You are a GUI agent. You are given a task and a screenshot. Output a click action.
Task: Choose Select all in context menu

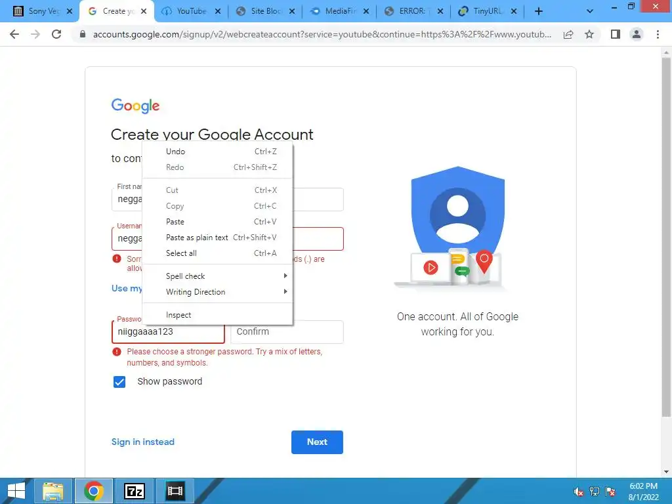point(217,253)
